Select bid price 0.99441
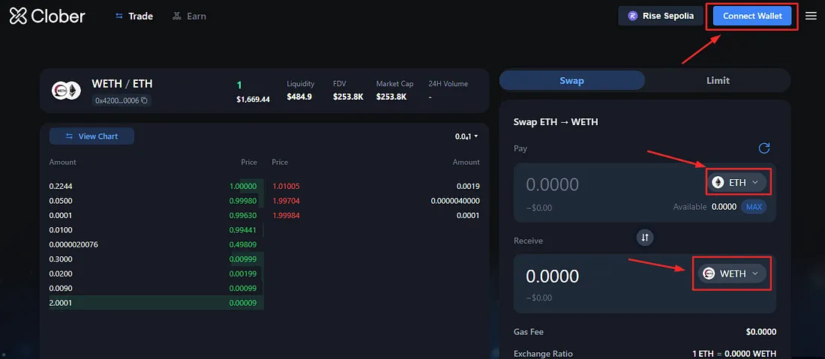The image size is (825, 359). pos(243,230)
